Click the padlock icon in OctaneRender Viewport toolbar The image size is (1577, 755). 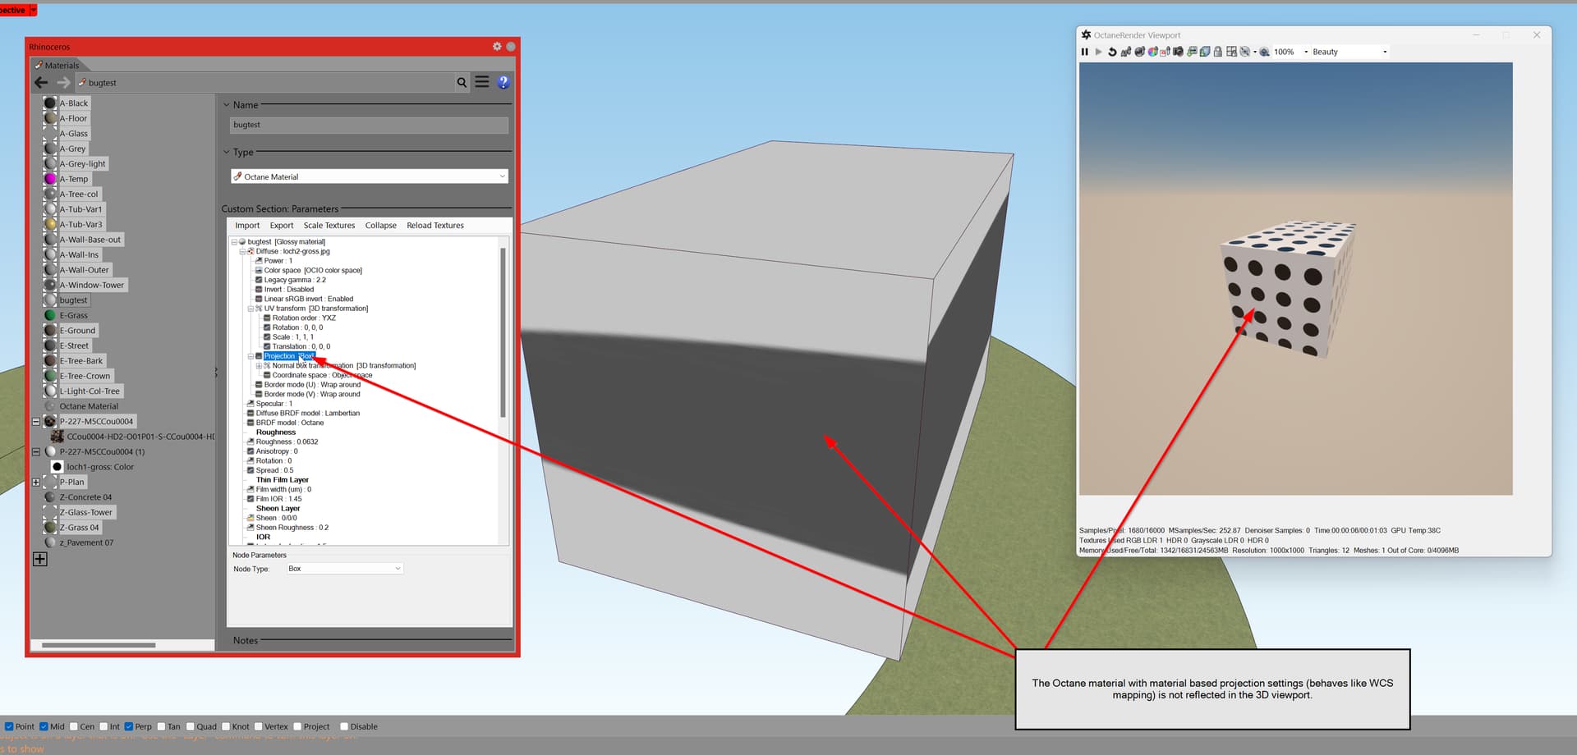pos(1218,52)
